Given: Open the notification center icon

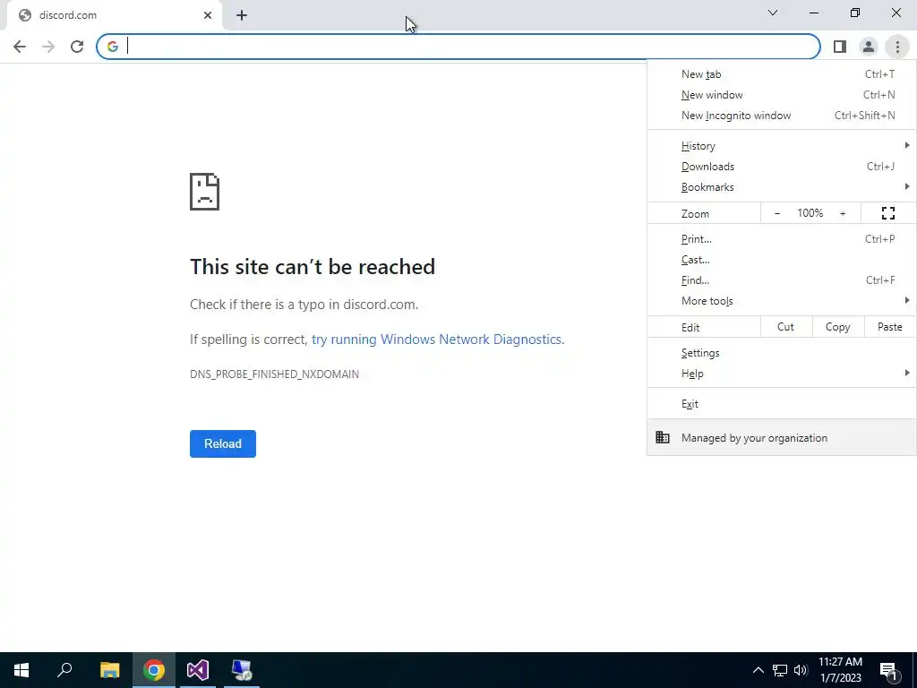Looking at the screenshot, I should click(x=888, y=670).
